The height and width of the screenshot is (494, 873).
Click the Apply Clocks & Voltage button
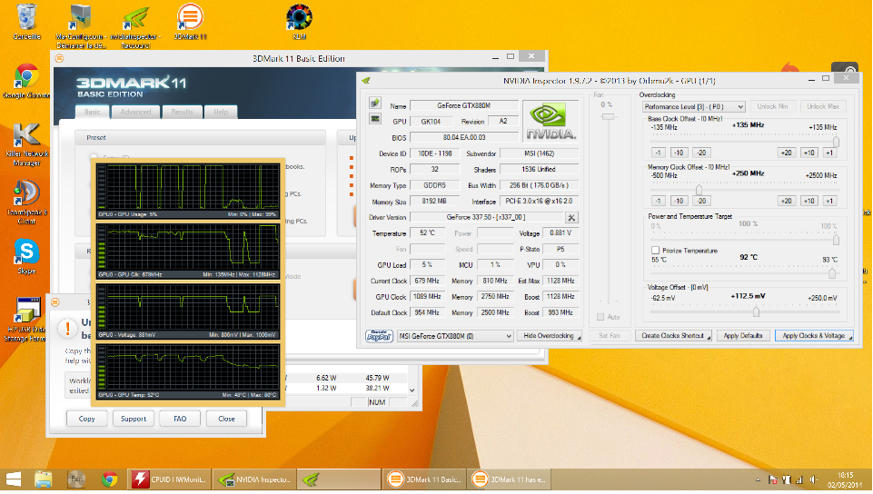pyautogui.click(x=814, y=336)
